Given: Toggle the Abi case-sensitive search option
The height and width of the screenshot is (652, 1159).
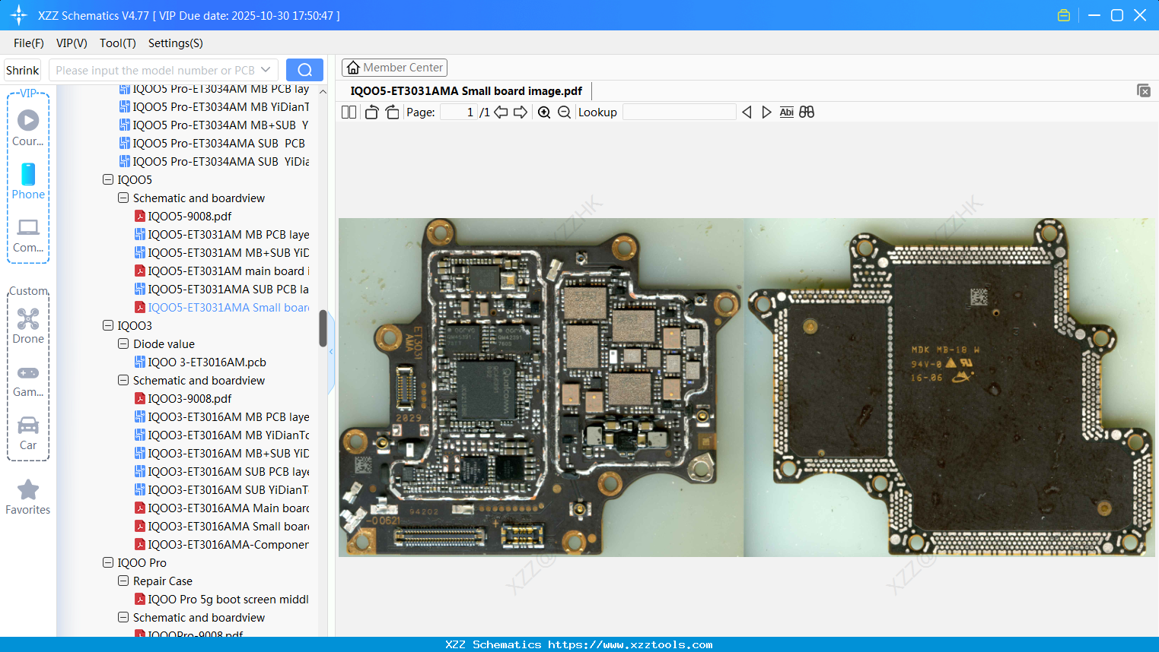Looking at the screenshot, I should tap(786, 112).
